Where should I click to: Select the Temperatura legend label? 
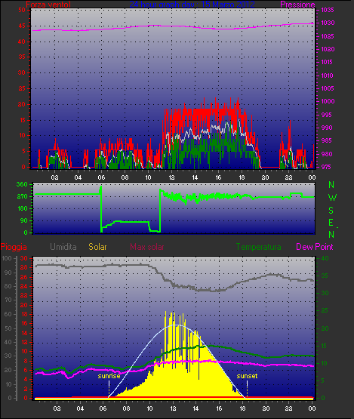259,247
